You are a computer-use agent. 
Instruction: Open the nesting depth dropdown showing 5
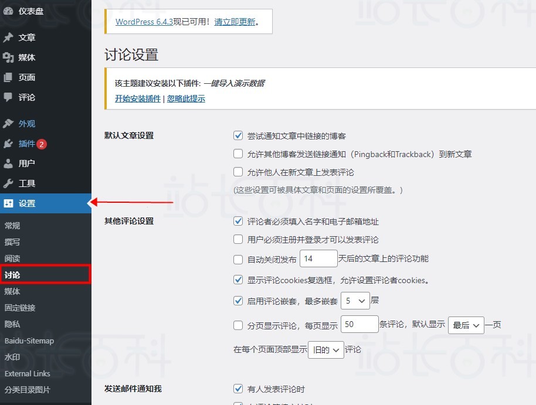click(355, 300)
